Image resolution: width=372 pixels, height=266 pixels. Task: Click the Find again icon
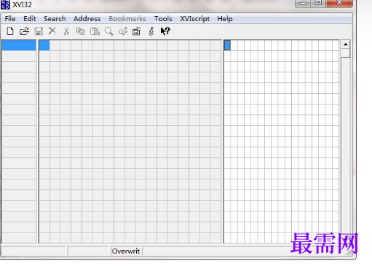pos(123,31)
